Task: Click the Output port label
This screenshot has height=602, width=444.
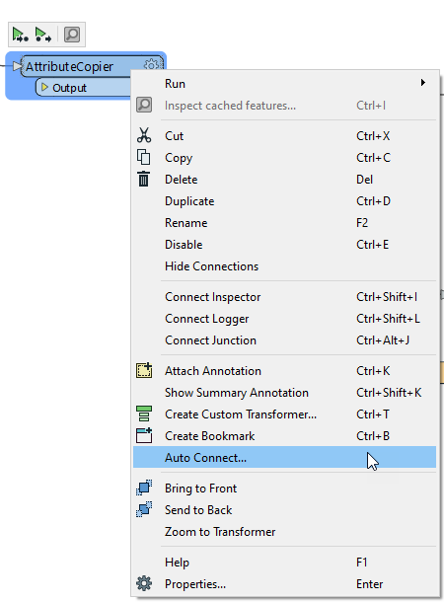Action: [69, 88]
